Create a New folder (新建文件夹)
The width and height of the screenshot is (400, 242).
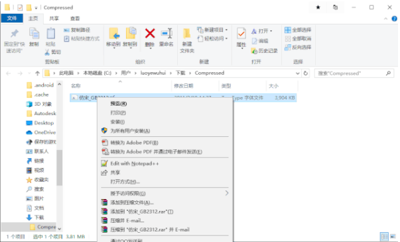tap(187, 40)
